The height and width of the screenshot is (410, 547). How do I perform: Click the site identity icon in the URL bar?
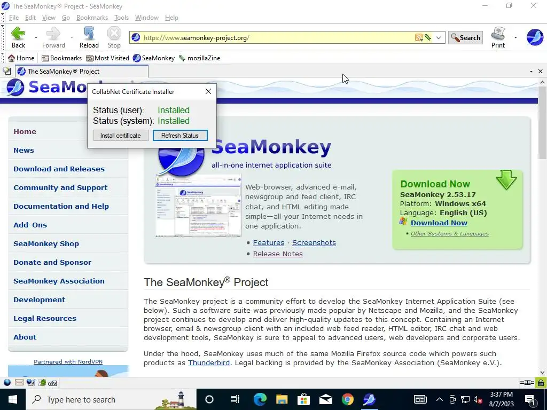click(136, 38)
